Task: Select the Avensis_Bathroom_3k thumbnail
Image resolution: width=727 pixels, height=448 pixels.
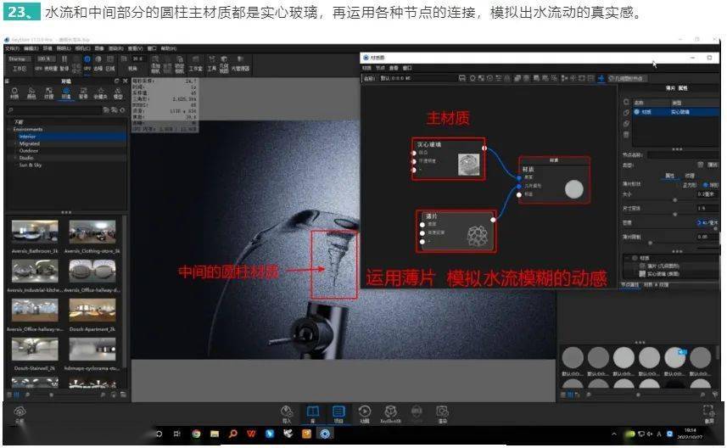Action: tap(36, 232)
